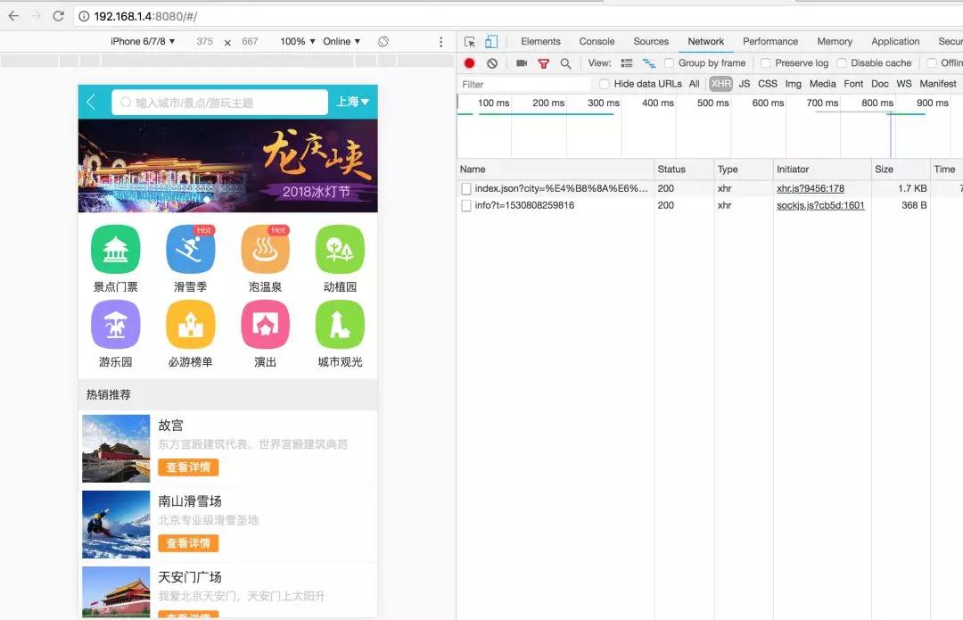963x620 pixels.
Task: Click the red record network log button
Action: click(469, 62)
